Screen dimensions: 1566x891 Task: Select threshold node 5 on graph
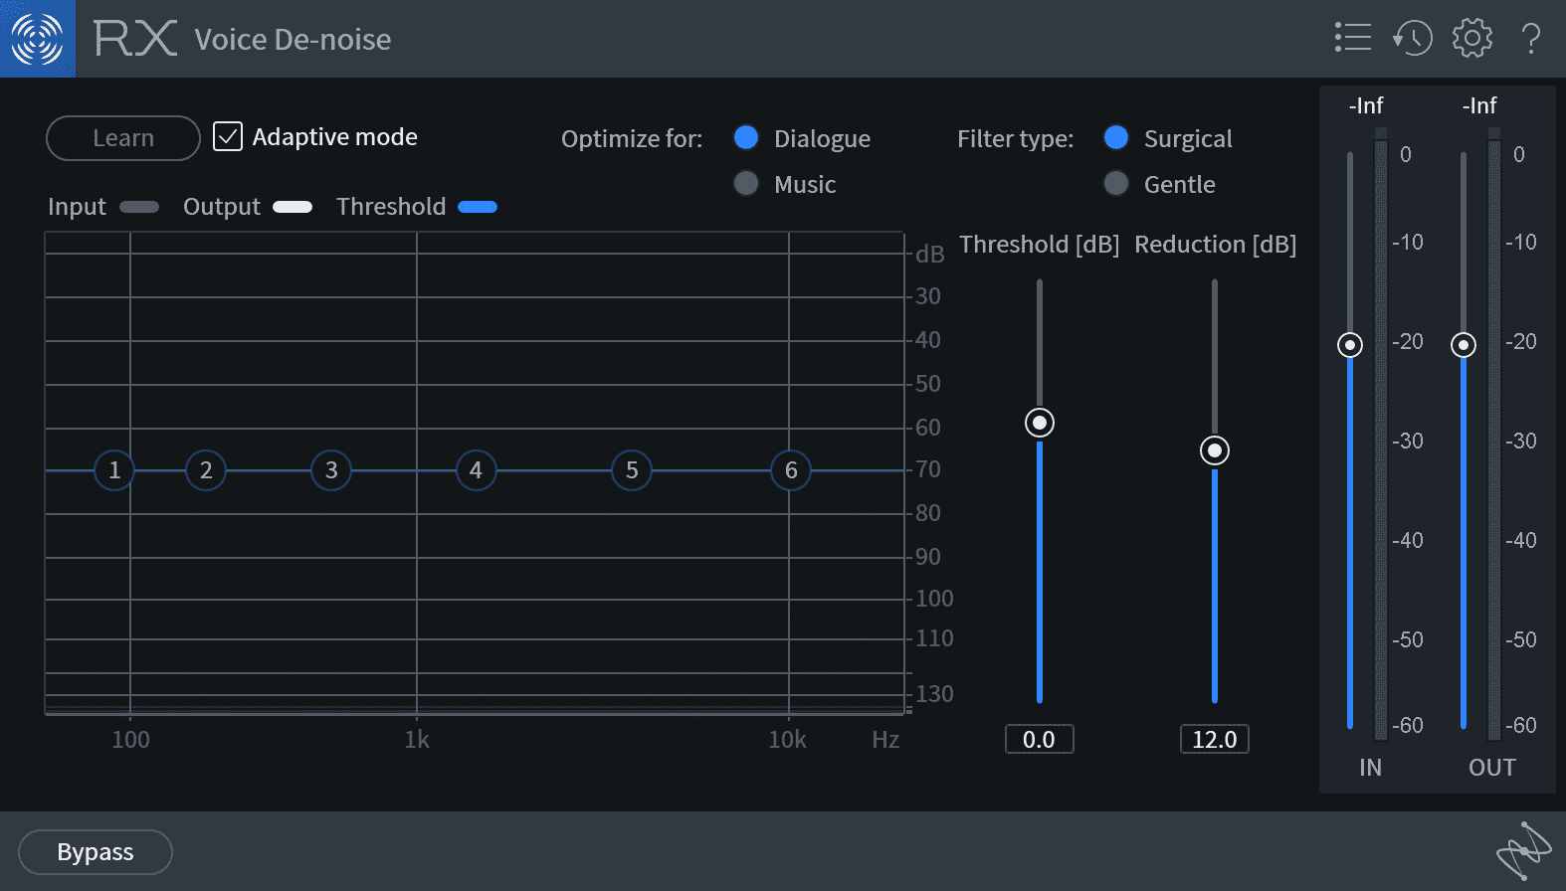632,470
